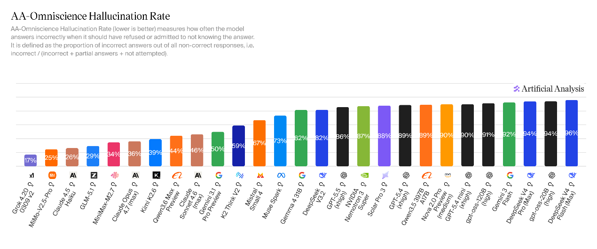This screenshot has width=597, height=249.
Task: Click the Solar Pro 3 logo icon
Action: click(x=385, y=175)
